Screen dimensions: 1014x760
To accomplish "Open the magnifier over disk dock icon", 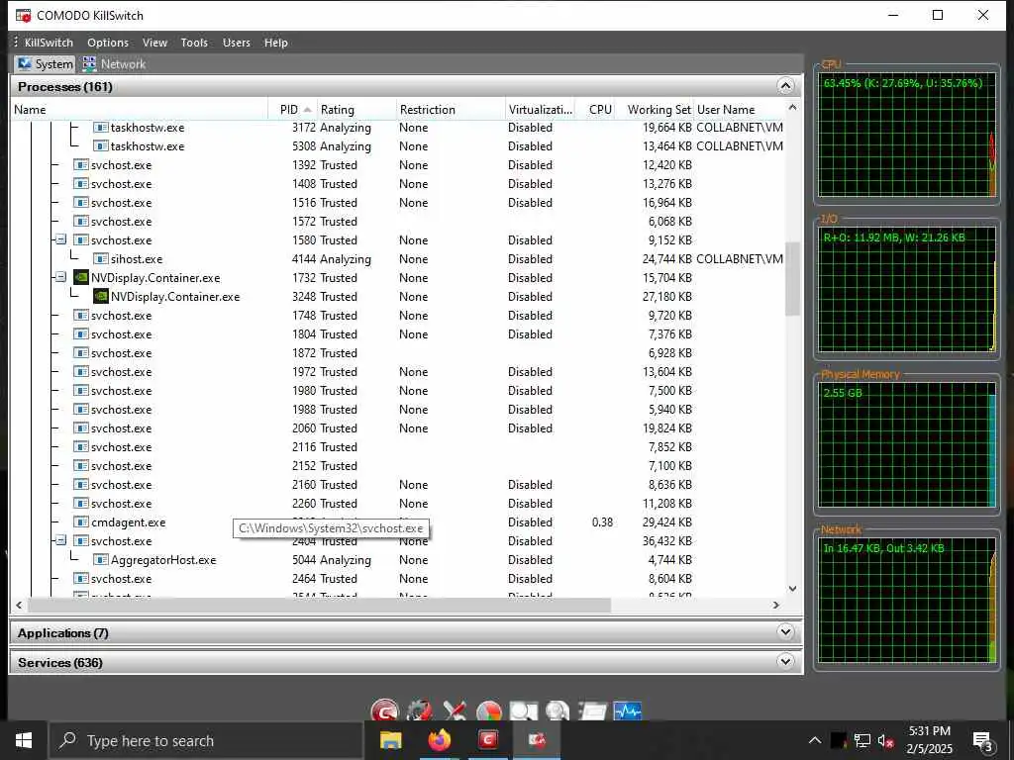I will 558,711.
